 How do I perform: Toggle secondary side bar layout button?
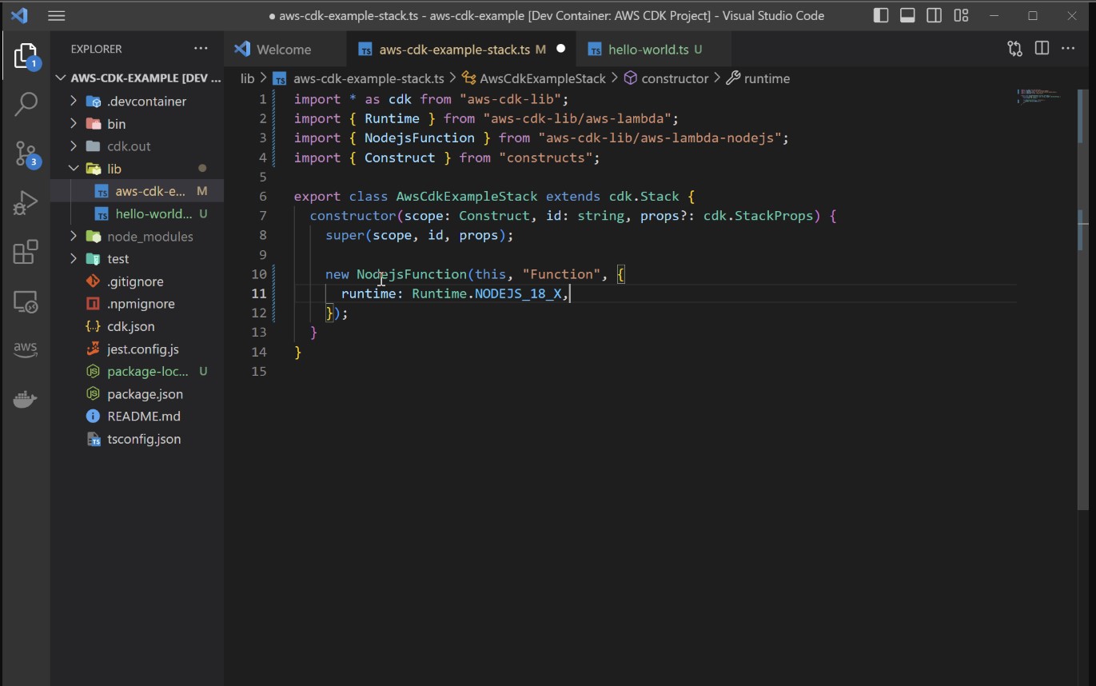[934, 15]
